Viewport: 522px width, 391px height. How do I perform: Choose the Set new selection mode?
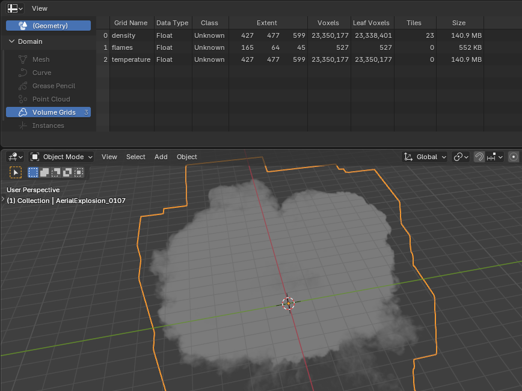(x=33, y=172)
